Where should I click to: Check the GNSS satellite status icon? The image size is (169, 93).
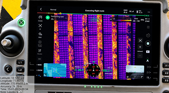point(126,11)
